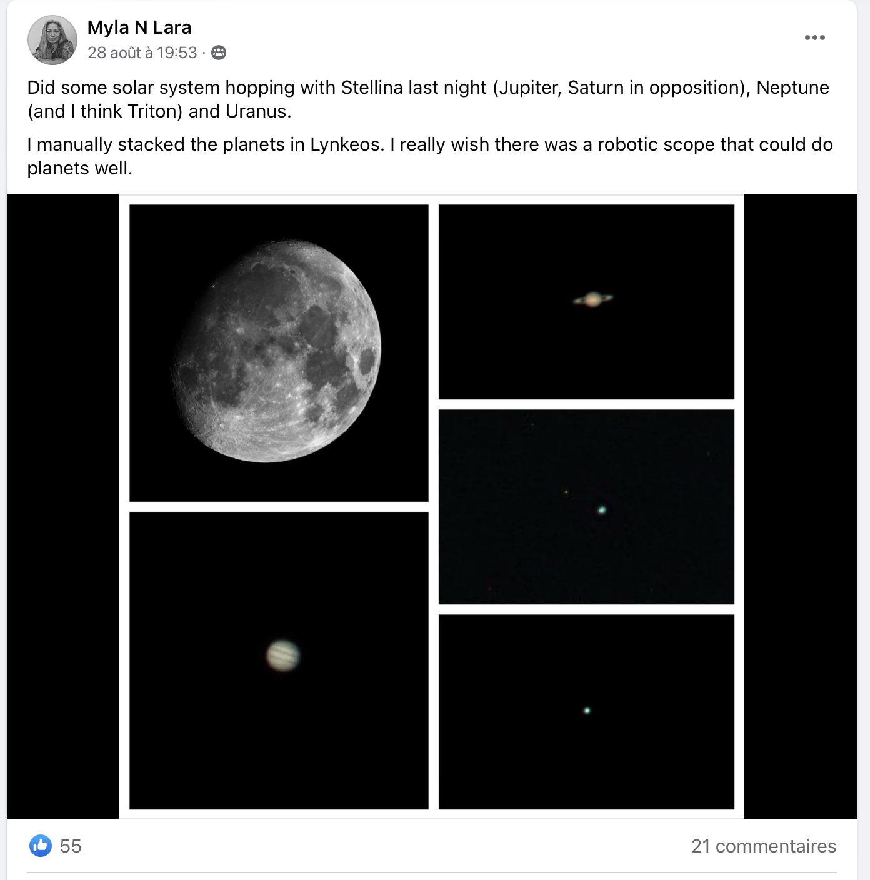The height and width of the screenshot is (880, 870).
Task: Open the Jupiter photo thumbnail
Action: pos(279,661)
